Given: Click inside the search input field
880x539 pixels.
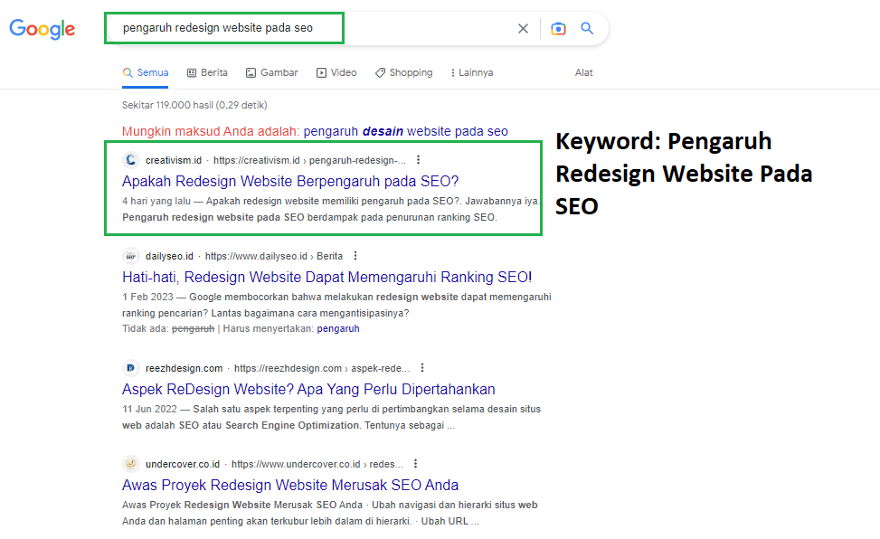Looking at the screenshot, I should coord(271,28).
